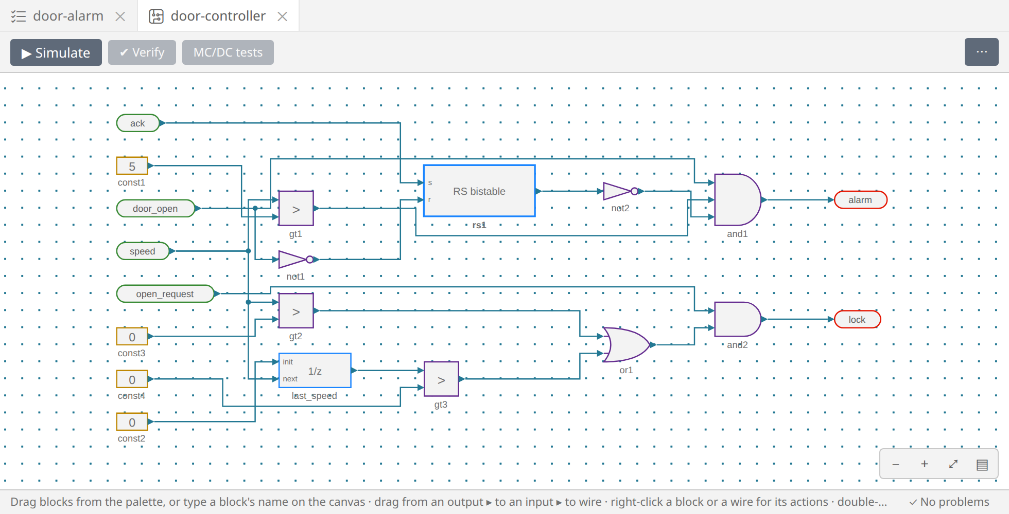This screenshot has width=1009, height=514.
Task: Run MC/DC tests
Action: click(228, 52)
